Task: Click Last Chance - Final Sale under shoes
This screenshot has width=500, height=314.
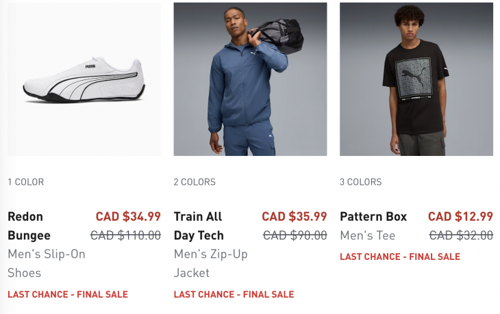Action: point(68,295)
